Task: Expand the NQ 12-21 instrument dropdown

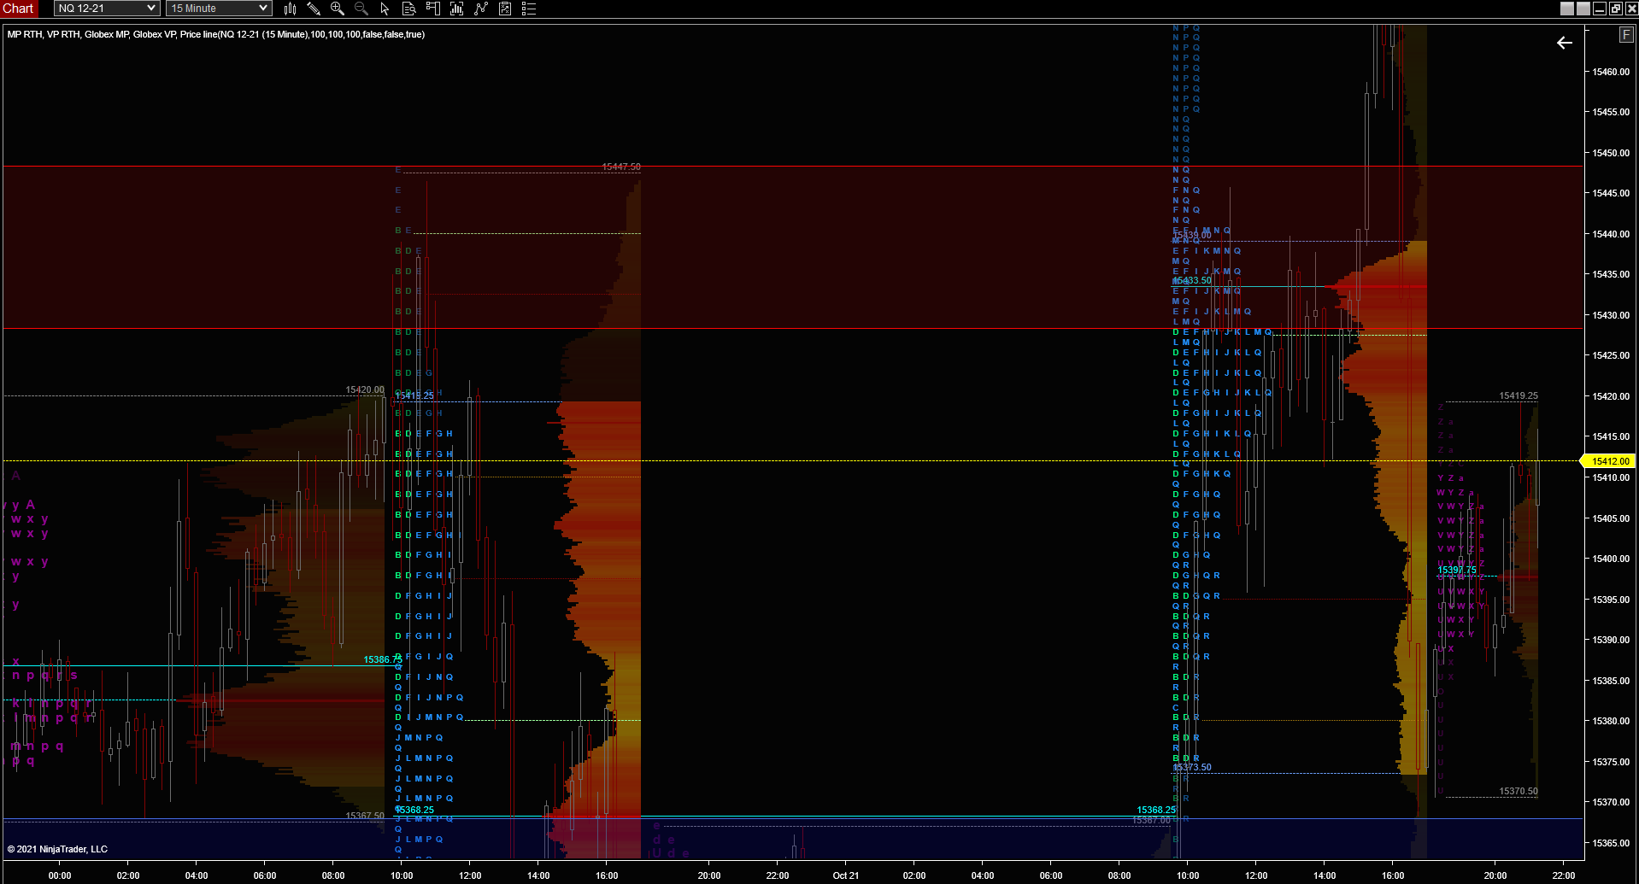Action: [x=107, y=9]
